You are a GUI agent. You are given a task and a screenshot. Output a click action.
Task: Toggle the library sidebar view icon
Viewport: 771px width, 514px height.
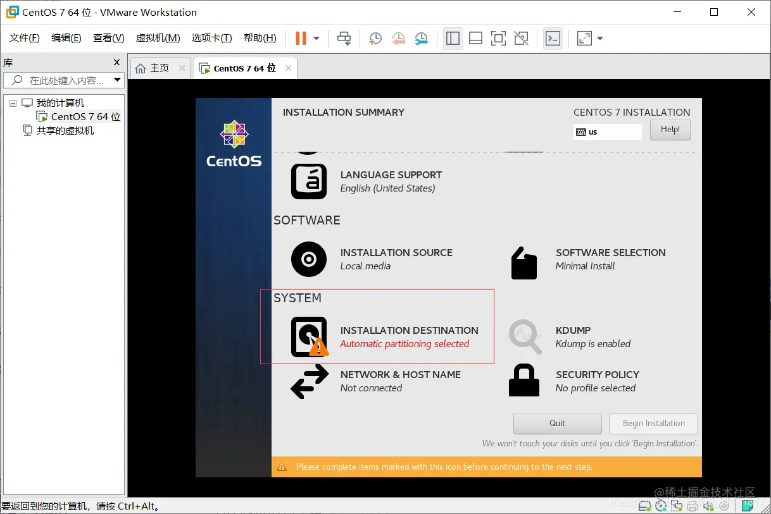(x=453, y=39)
